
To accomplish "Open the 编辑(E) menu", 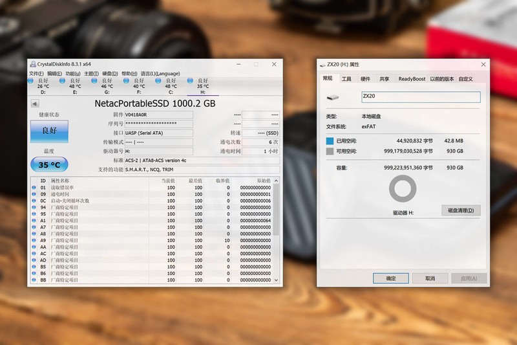I will point(54,73).
